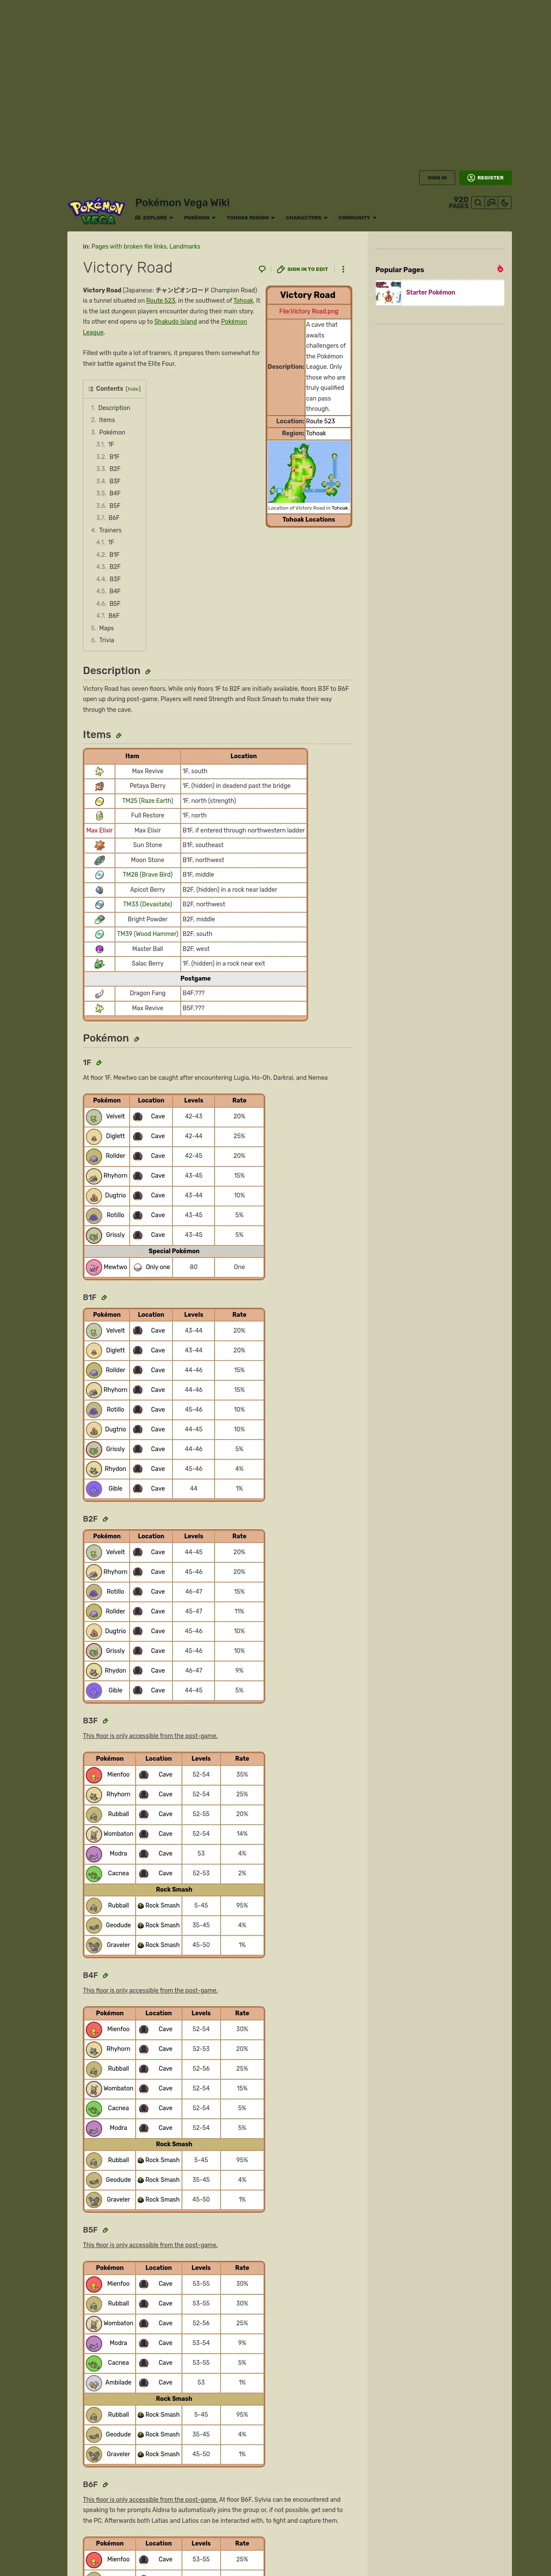Click the Petaya Berry item icon

click(99, 786)
